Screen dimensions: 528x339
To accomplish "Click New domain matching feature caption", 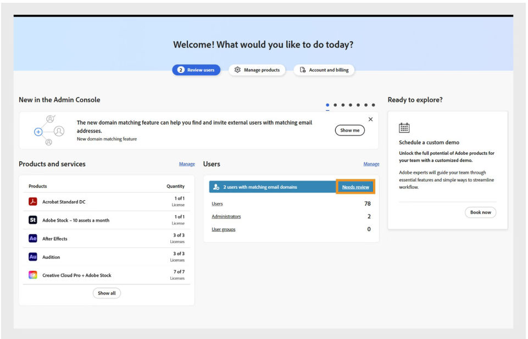I will tap(107, 139).
